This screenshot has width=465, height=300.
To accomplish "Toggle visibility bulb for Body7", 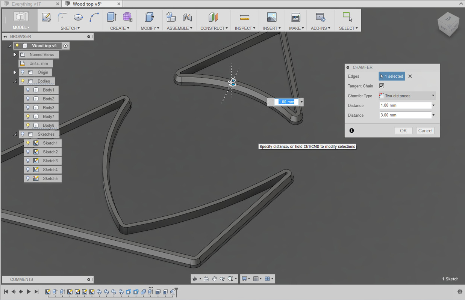I will [x=28, y=117].
